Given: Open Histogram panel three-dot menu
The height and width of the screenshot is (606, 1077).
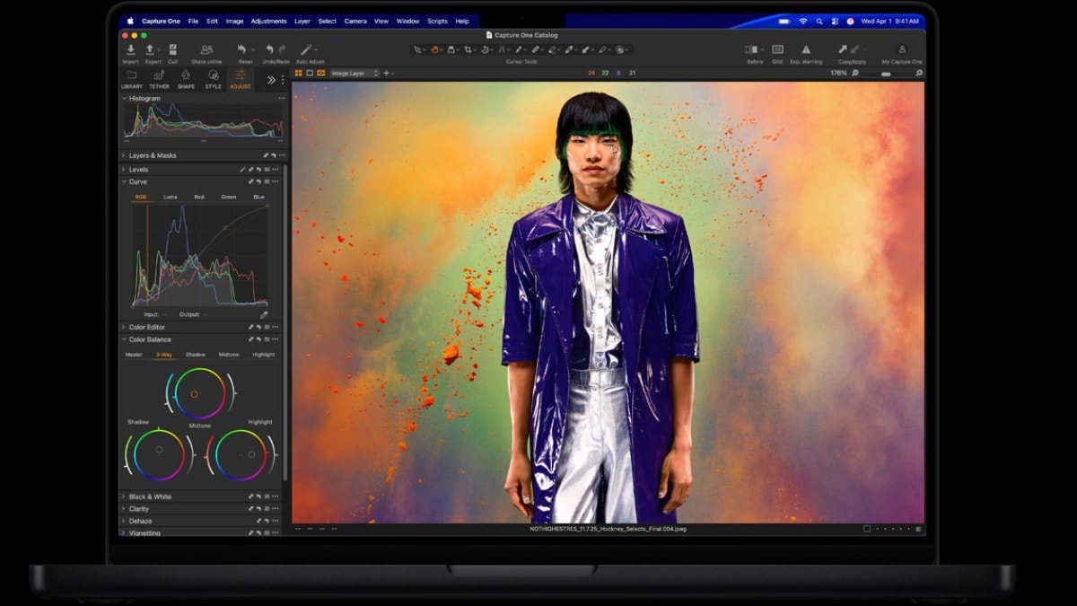Looking at the screenshot, I should tap(282, 99).
